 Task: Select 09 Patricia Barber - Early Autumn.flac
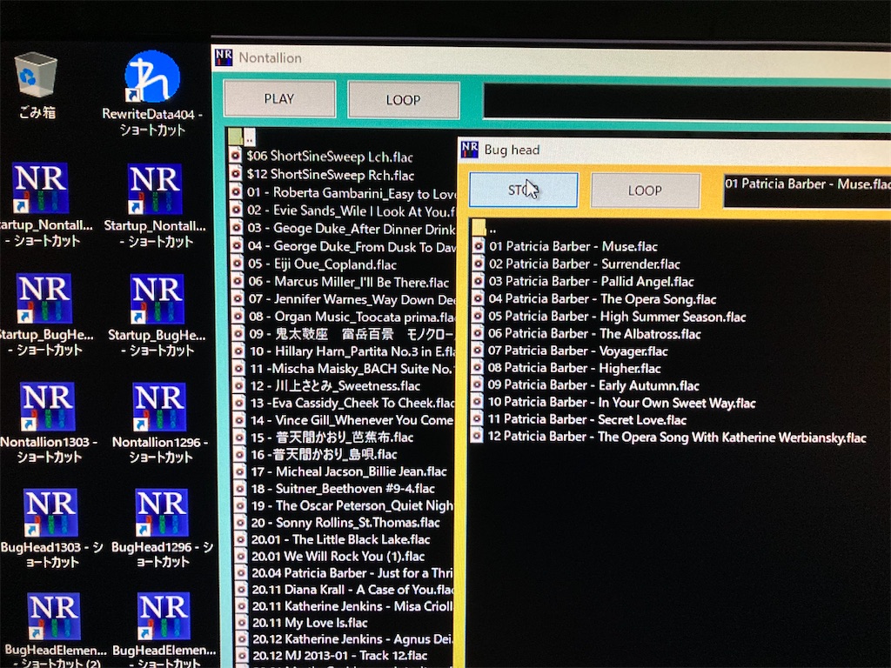click(593, 385)
